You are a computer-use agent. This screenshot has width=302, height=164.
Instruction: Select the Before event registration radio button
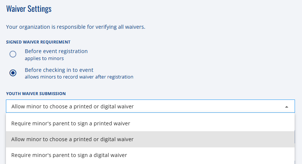click(x=13, y=54)
